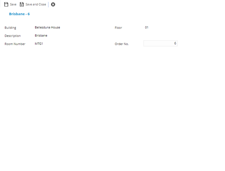The width and height of the screenshot is (225, 171).
Task: Click the Bellesduna House building value
Action: [47, 28]
